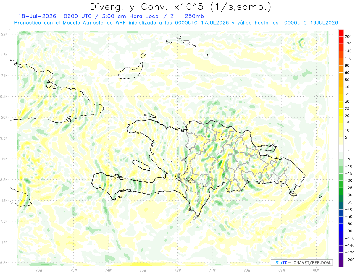This screenshot has width=355, height=274.
Task: Click the colorbar value '110'
Action: click(x=348, y=58)
